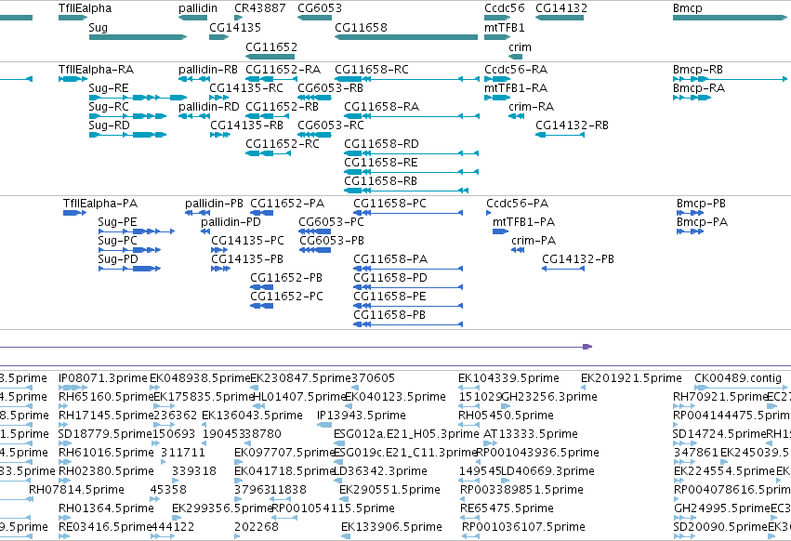Click EST EK048938.5prime

(155, 388)
